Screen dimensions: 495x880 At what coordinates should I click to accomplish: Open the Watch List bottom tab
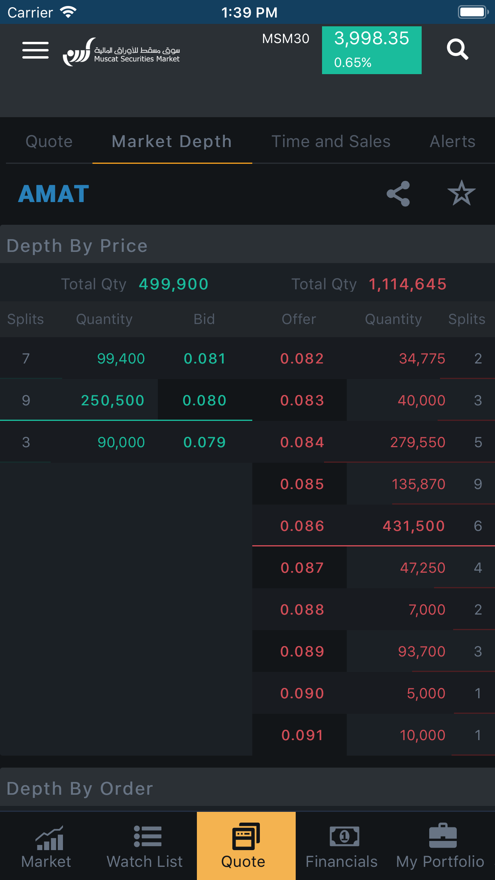(145, 846)
